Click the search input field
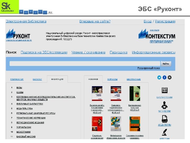The image size is (190, 143). coord(85,64)
